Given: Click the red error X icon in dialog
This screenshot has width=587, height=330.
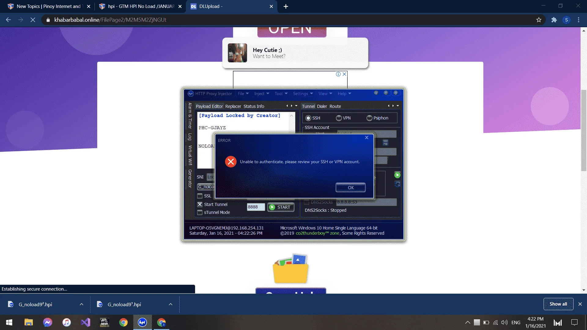Looking at the screenshot, I should [231, 162].
